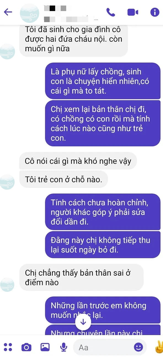
Task: Jump to latest messages with down arrow
Action: (x=83, y=322)
